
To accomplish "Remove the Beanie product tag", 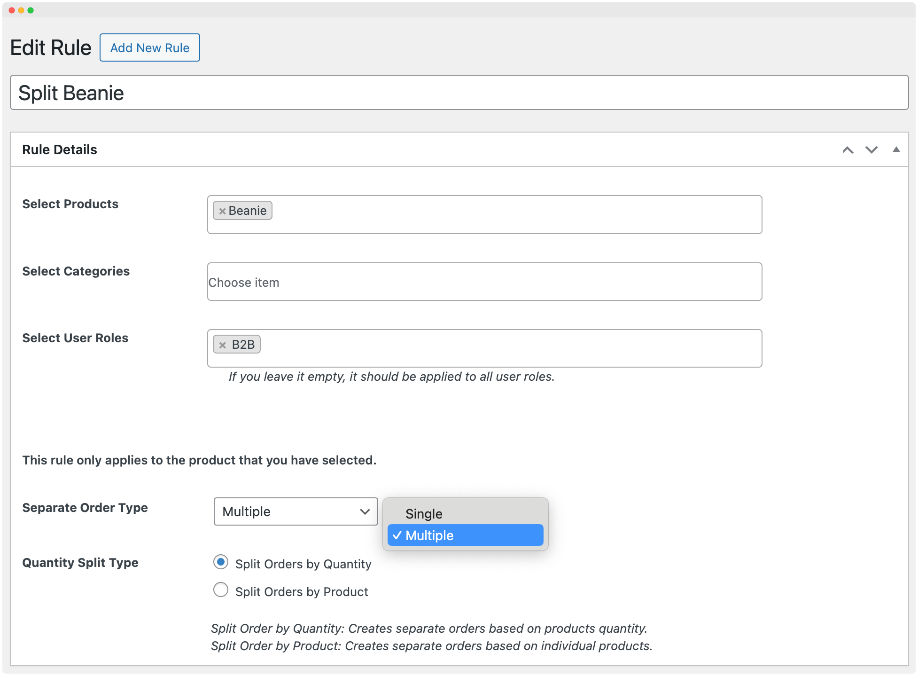I will (222, 211).
